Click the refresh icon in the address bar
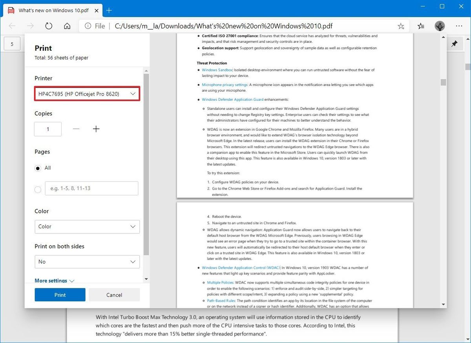This screenshot has height=343, width=471. point(48,26)
